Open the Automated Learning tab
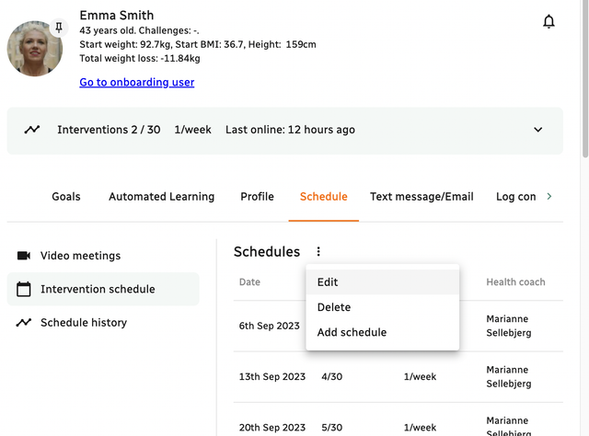Screen dimensions: 589x436 (161, 197)
